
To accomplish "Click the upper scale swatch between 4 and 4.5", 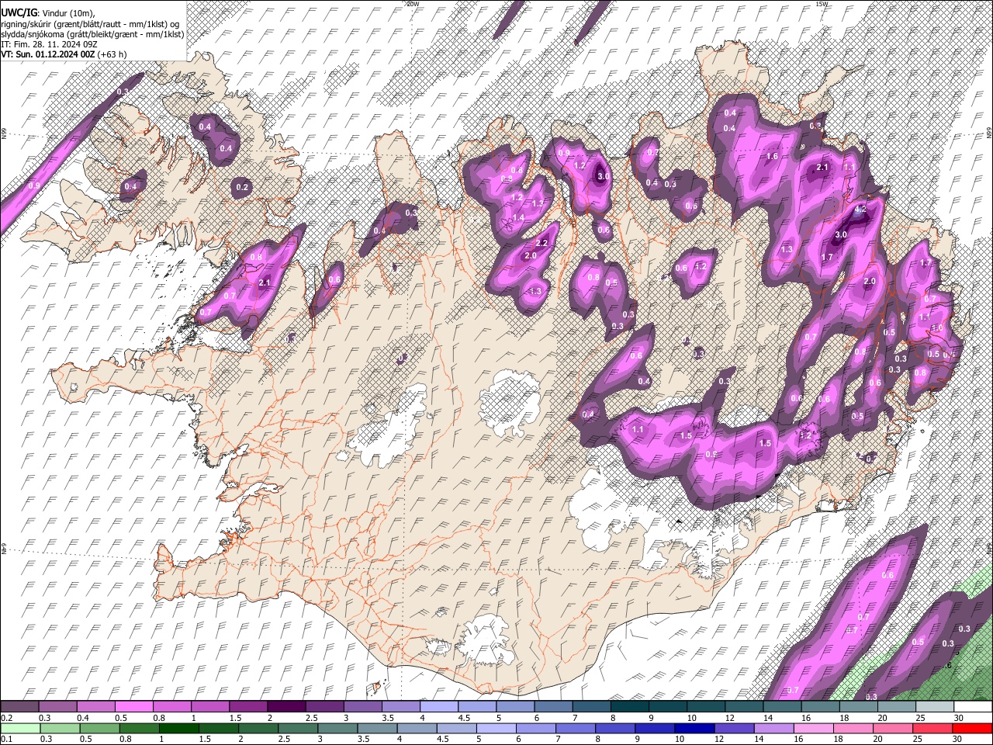I will 439,707.
